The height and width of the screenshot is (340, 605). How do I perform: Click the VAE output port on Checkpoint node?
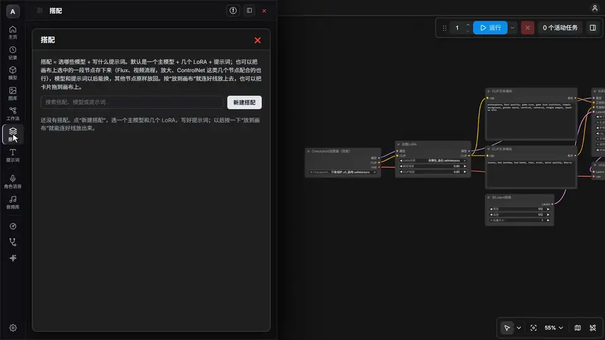[x=379, y=167]
